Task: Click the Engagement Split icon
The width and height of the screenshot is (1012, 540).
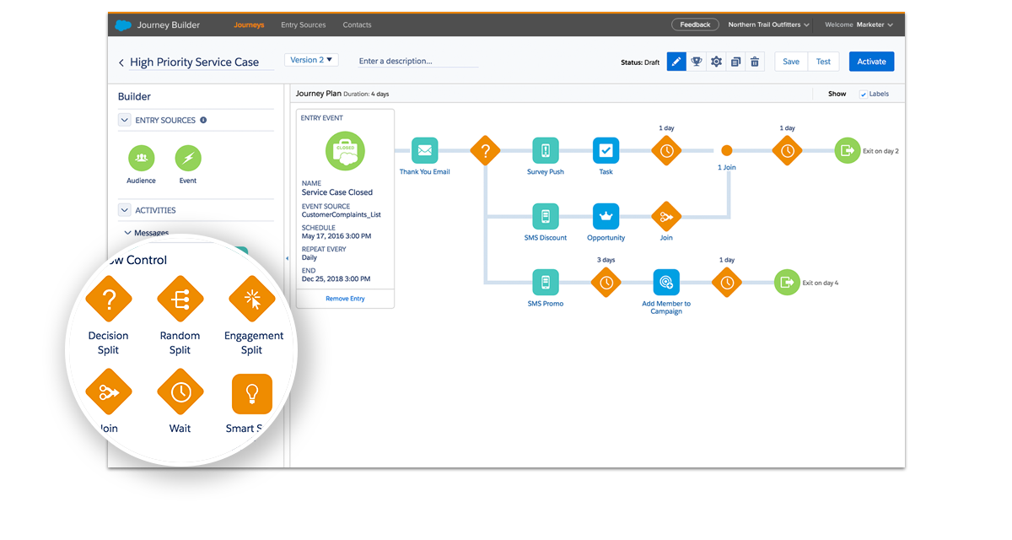Action: [252, 300]
